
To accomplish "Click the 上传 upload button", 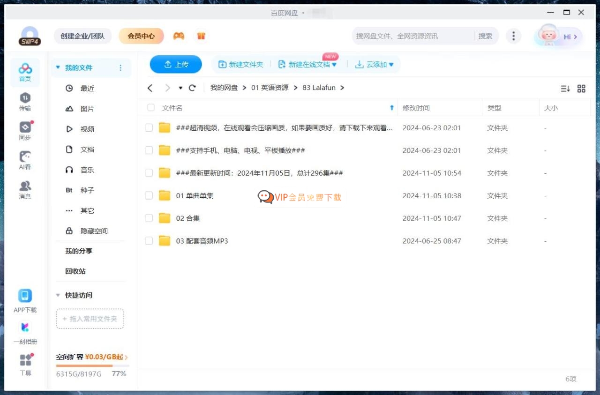I will click(176, 64).
